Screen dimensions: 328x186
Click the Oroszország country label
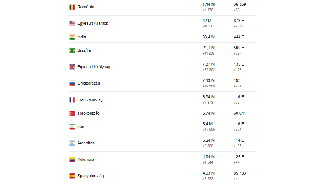(89, 83)
